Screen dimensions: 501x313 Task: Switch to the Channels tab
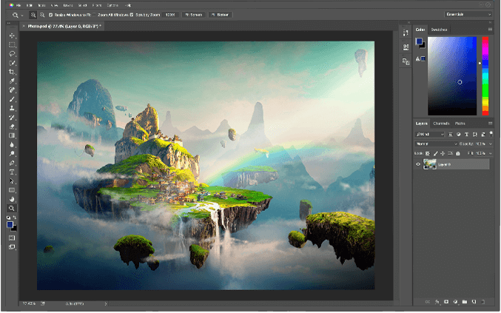coord(441,123)
